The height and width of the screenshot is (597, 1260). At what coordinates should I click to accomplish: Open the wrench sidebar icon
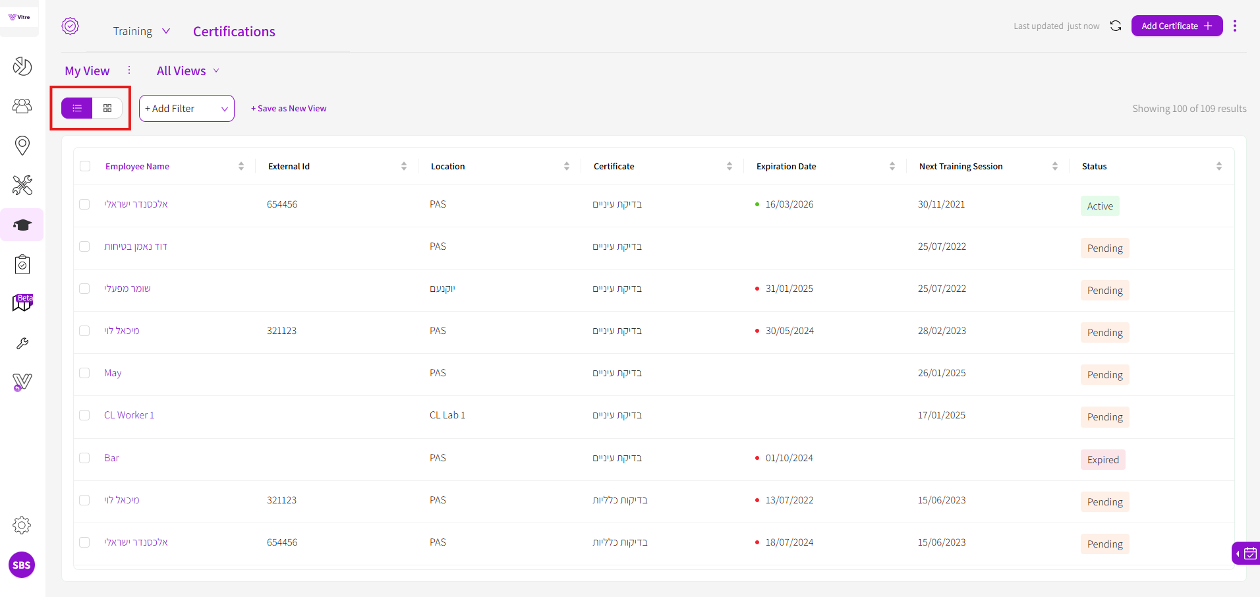click(22, 343)
